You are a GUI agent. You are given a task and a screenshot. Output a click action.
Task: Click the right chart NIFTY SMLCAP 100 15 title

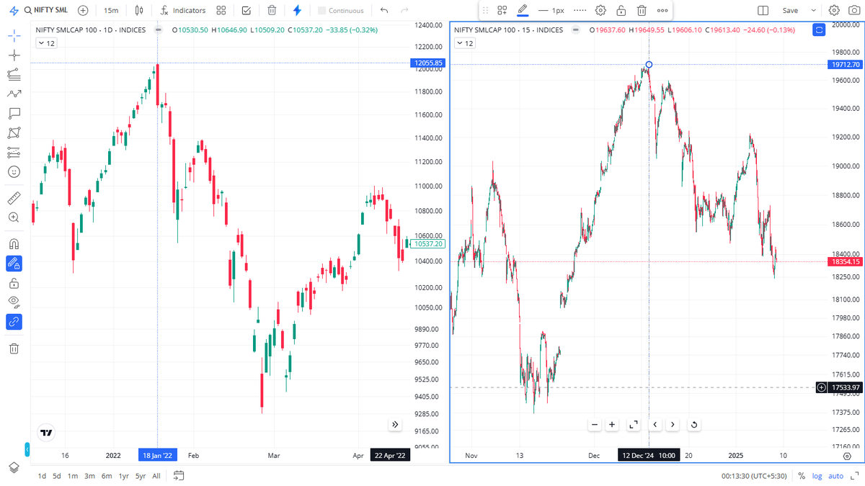click(x=508, y=30)
